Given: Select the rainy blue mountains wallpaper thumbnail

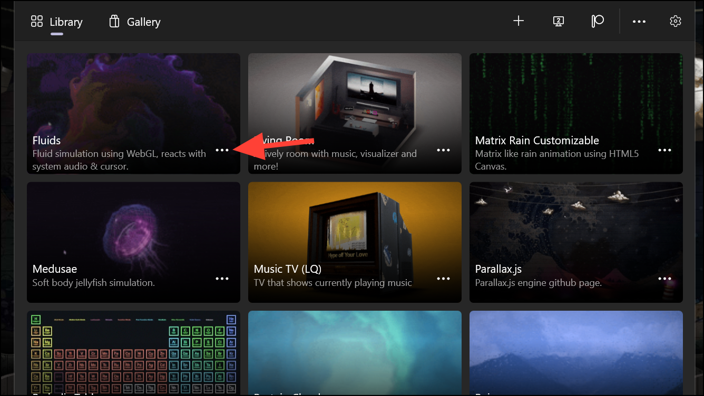Looking at the screenshot, I should (x=576, y=353).
